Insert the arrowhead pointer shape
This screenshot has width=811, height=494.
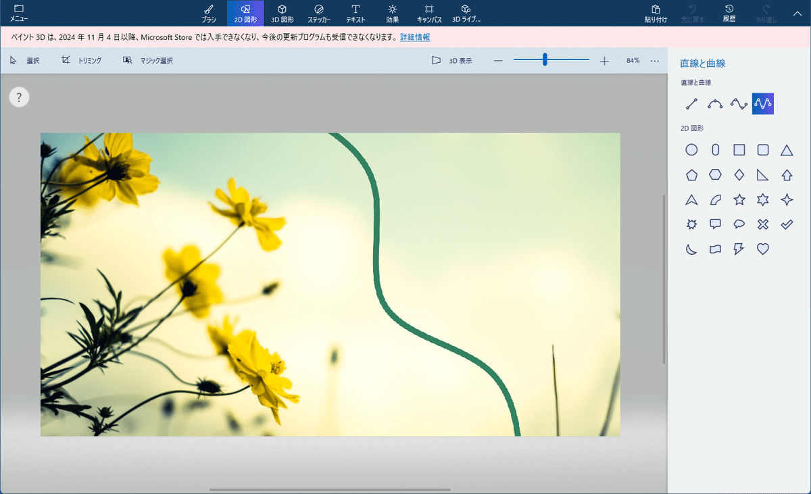click(x=691, y=199)
